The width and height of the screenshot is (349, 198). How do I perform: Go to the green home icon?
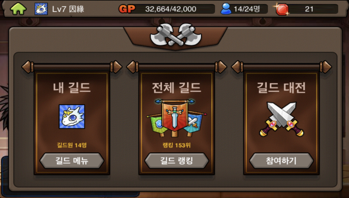[18, 9]
